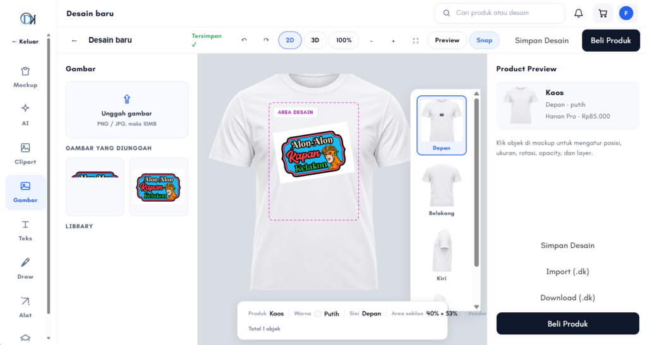The image size is (647, 345).
Task: Open the AI sparkle tool
Action: [x=25, y=115]
